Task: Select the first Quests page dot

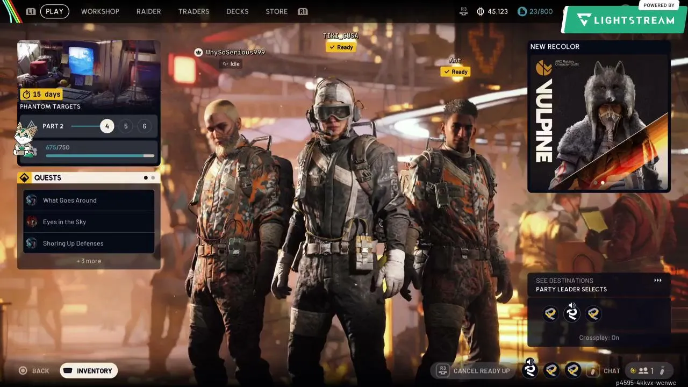Action: click(146, 178)
